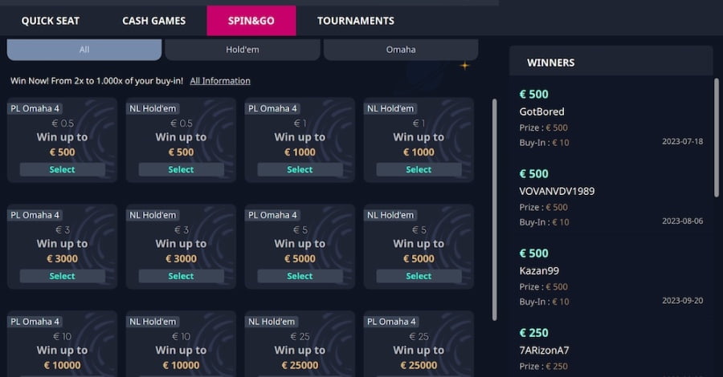
Task: Select the Spin&Go tab
Action: coord(251,21)
